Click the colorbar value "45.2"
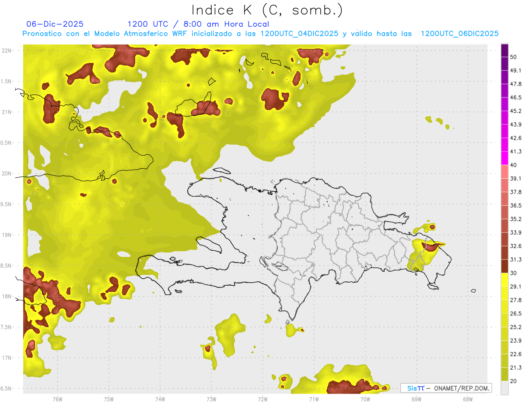The width and height of the screenshot is (525, 405). 516,111
